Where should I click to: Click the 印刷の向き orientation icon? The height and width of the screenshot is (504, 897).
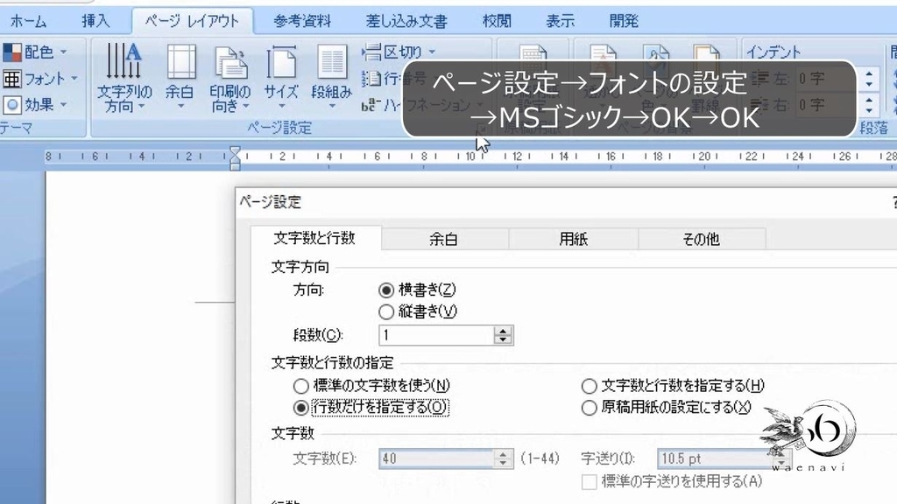pyautogui.click(x=230, y=63)
